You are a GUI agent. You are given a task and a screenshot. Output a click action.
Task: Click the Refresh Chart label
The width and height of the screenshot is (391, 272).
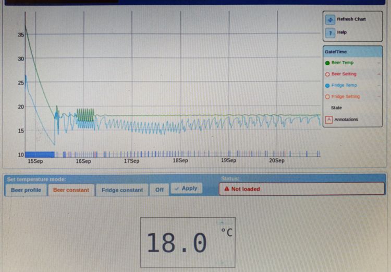click(x=351, y=19)
